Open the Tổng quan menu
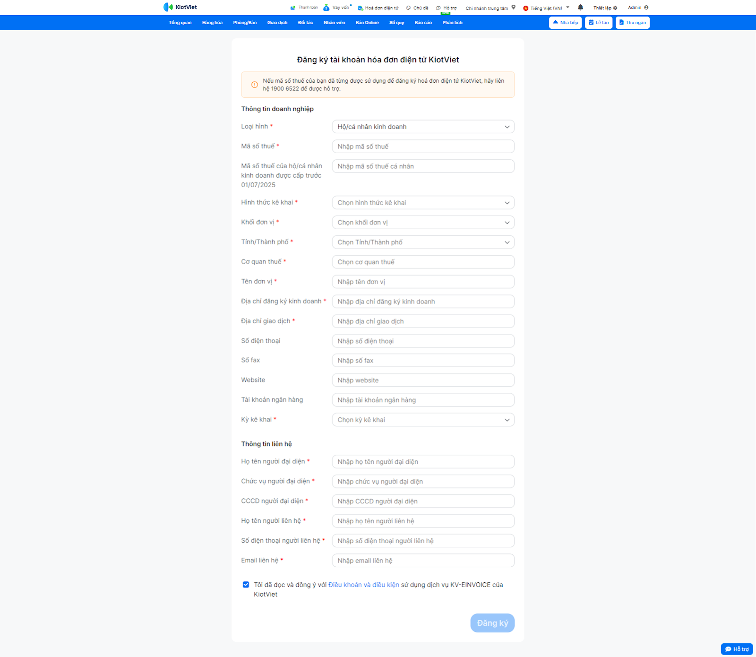The image size is (756, 657). [180, 23]
